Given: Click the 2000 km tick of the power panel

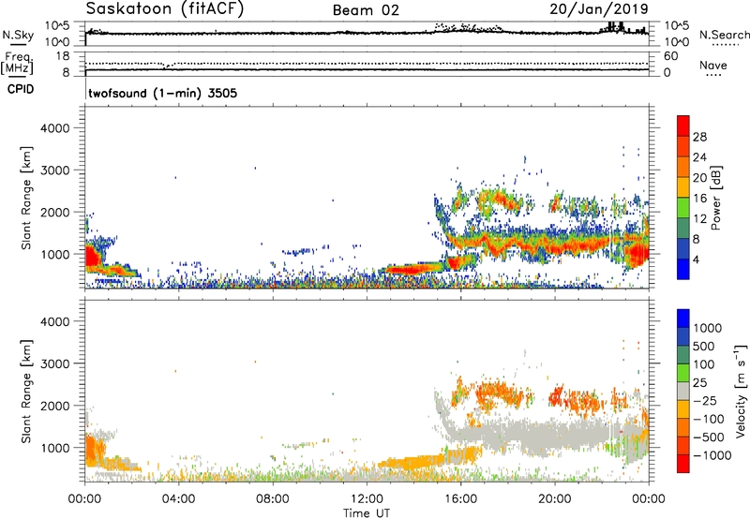Looking at the screenshot, I should tap(54, 212).
